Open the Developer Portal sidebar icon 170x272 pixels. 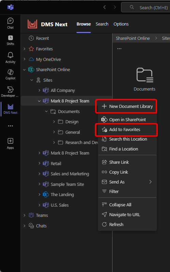(x=11, y=92)
